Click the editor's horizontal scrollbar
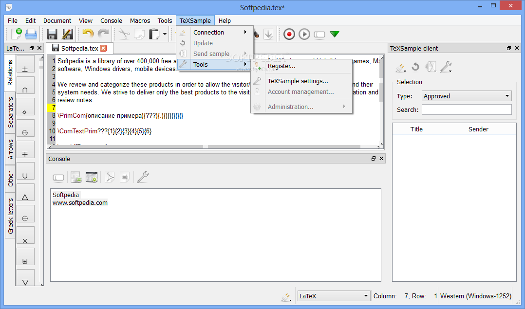This screenshot has height=309, width=525. (214, 146)
